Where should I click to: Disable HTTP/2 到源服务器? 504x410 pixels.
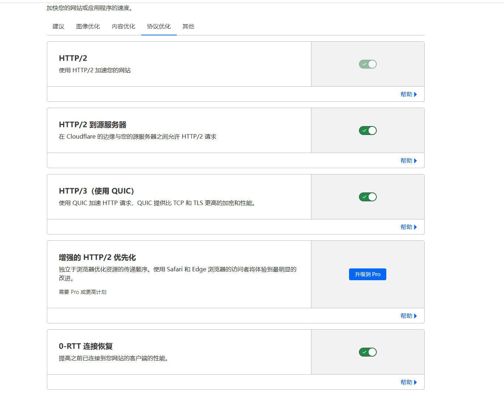(x=367, y=130)
